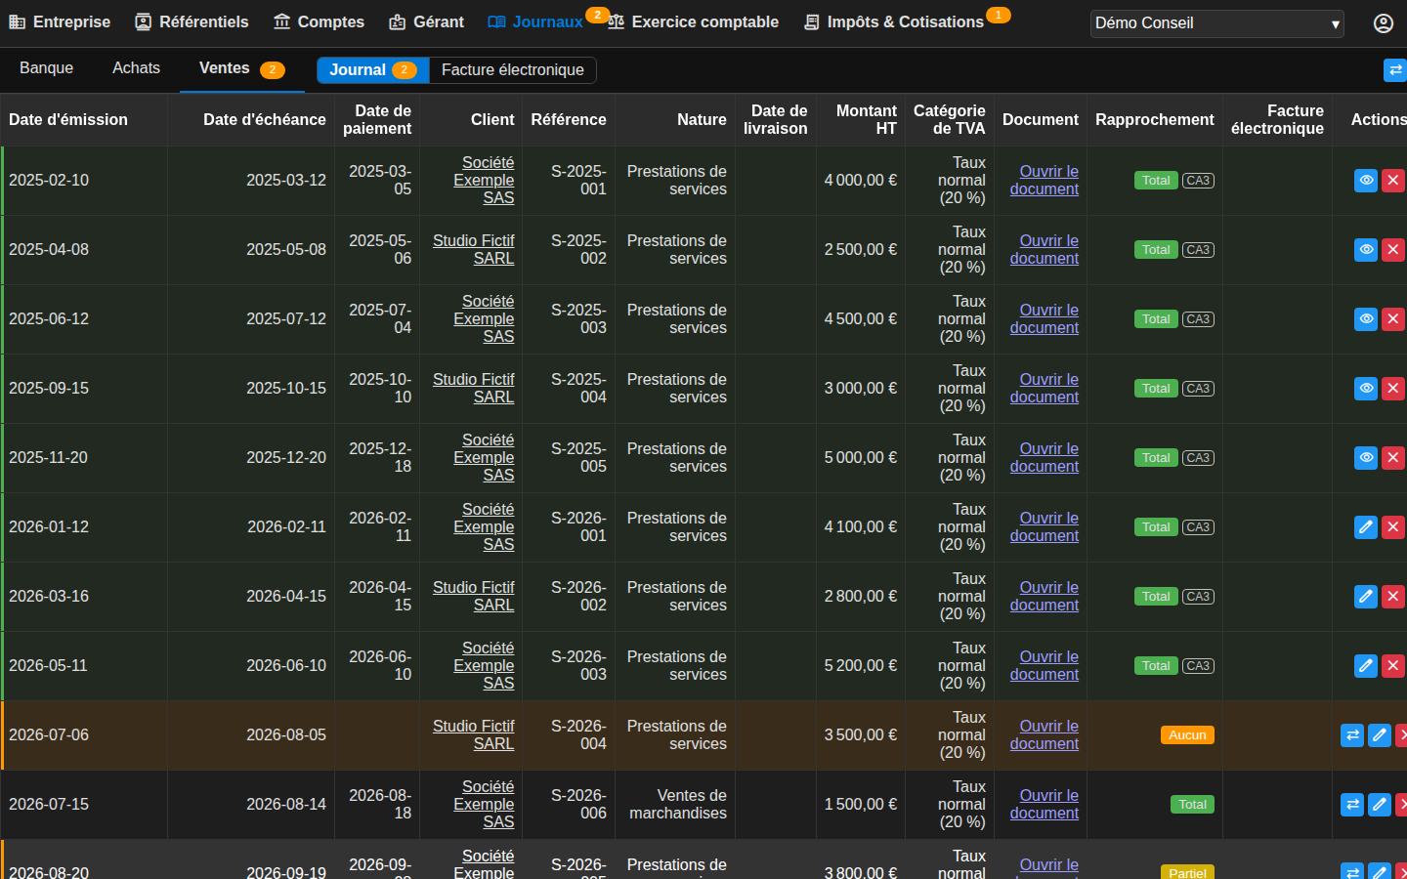The width and height of the screenshot is (1407, 879).
Task: Edit invoice S-2026-001 with the pencil icon
Action: pos(1366,527)
